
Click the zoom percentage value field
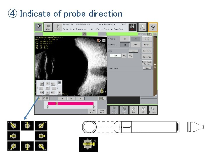coord(115,56)
